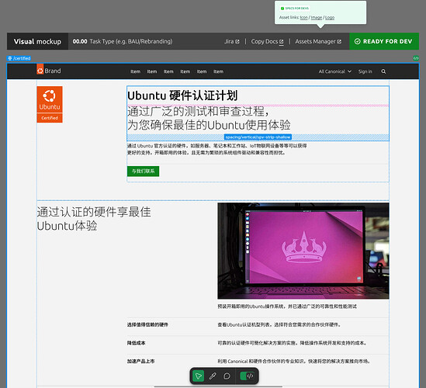Open Jira external link
Viewport: 426px width, 388px height.
point(232,41)
